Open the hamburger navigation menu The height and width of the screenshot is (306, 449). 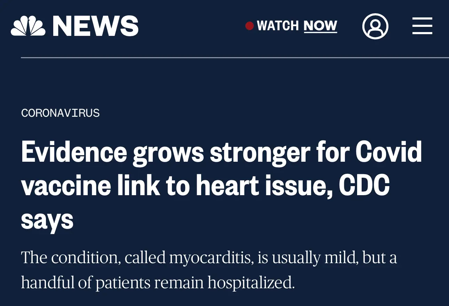point(422,26)
